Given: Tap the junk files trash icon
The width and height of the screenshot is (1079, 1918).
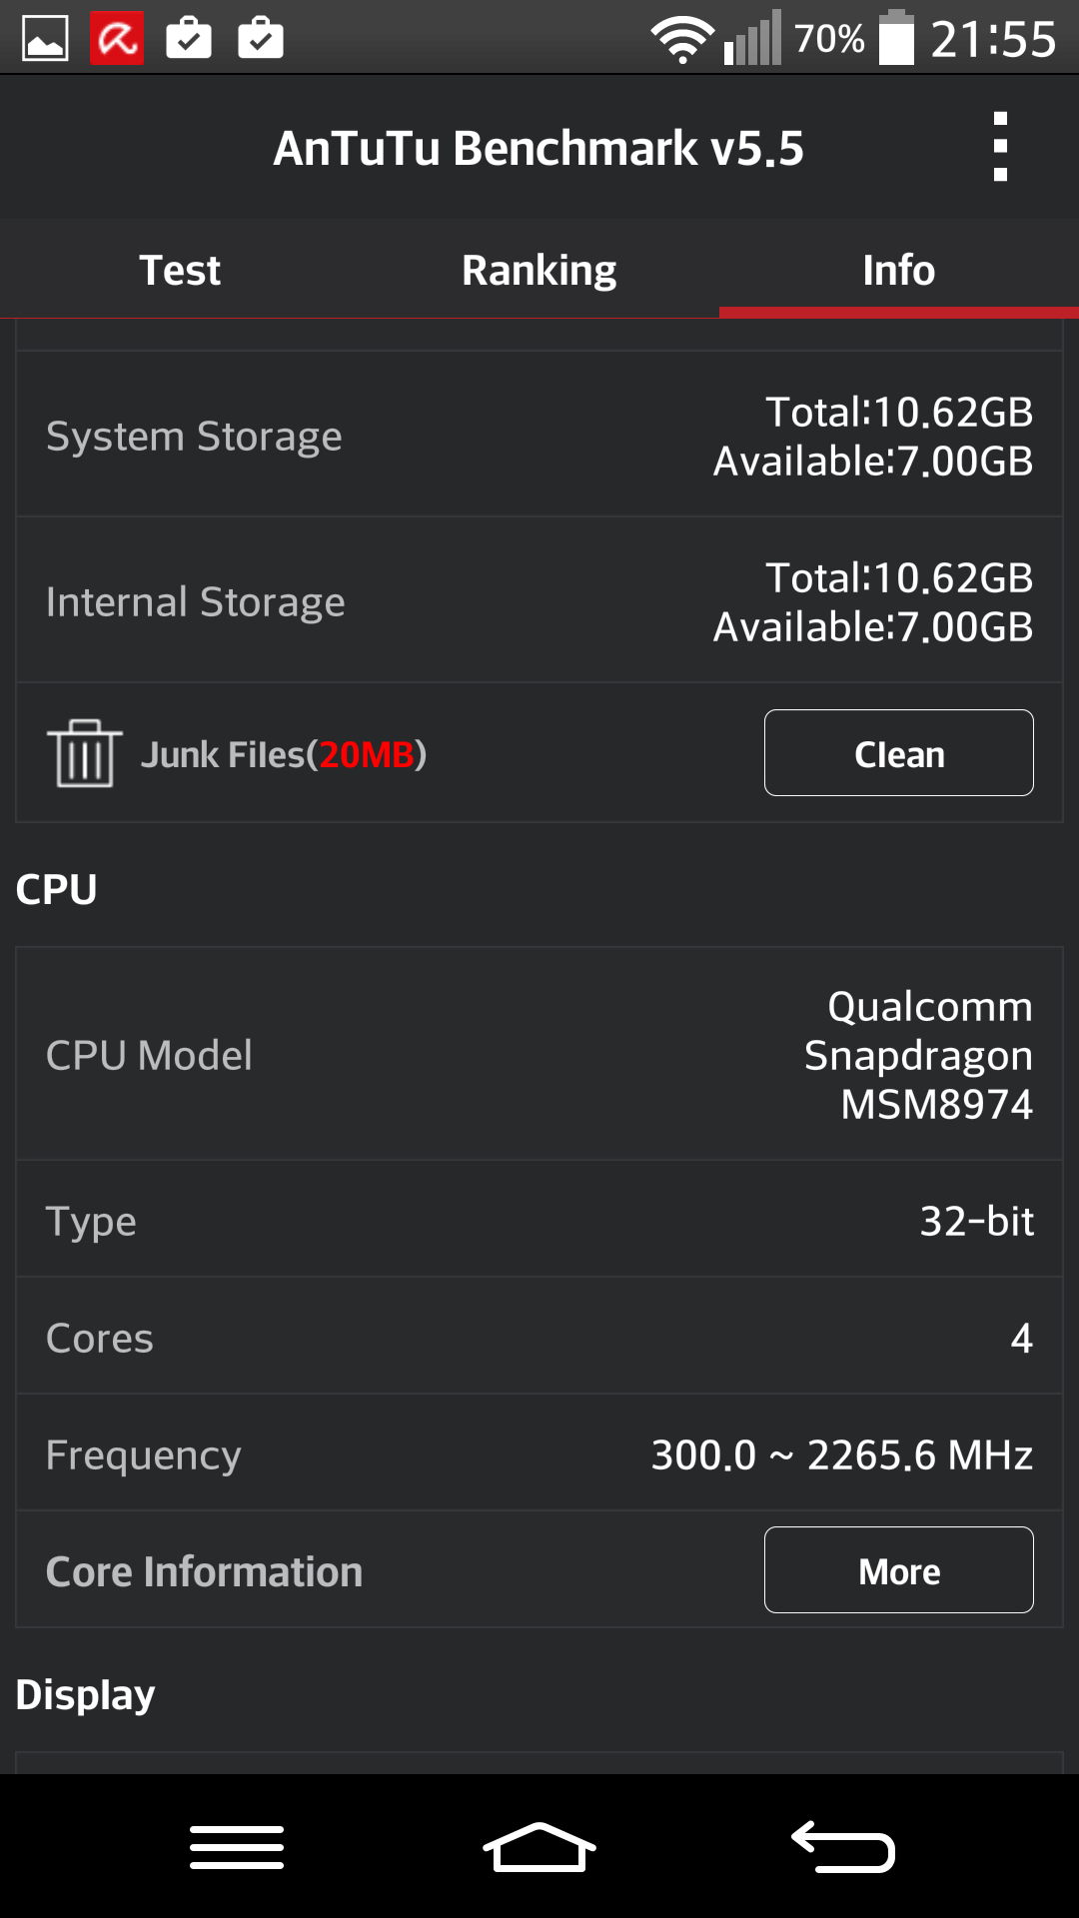Looking at the screenshot, I should click(85, 754).
